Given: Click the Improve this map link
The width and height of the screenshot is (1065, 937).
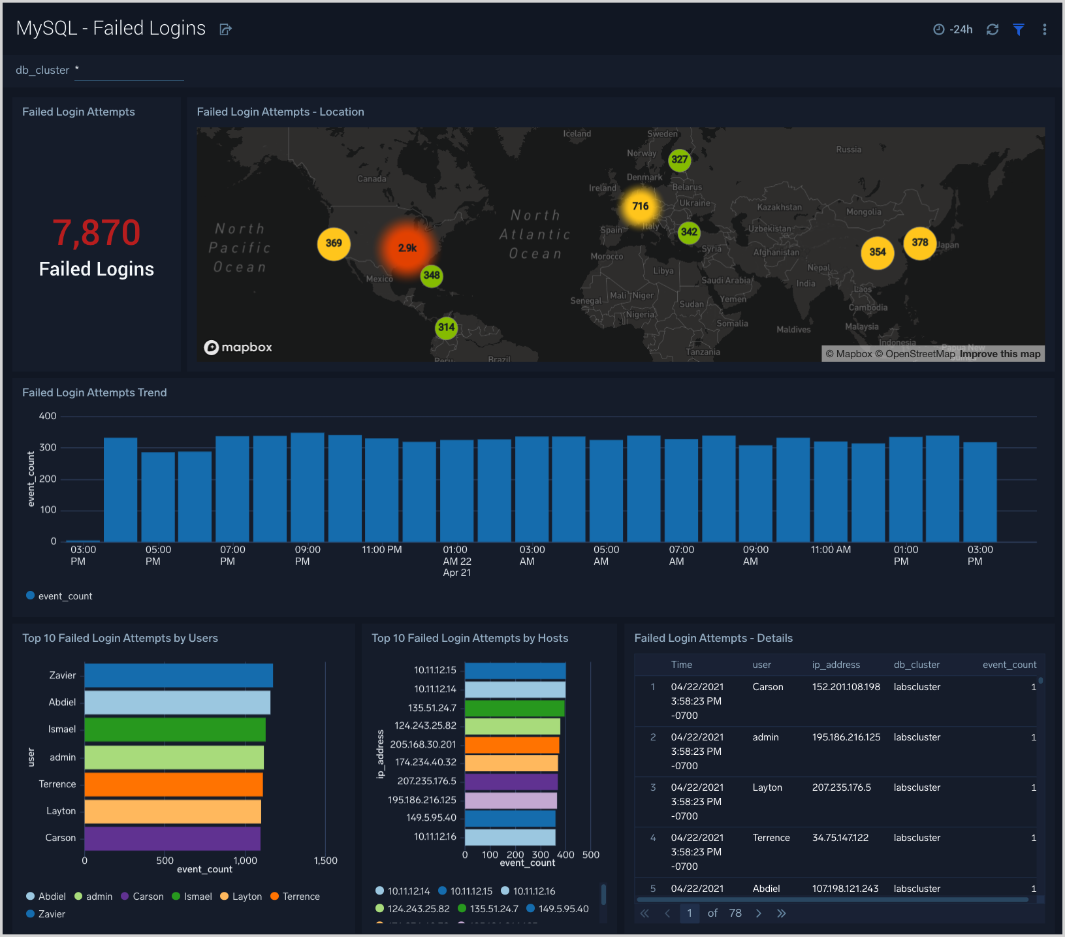Looking at the screenshot, I should (x=1000, y=353).
